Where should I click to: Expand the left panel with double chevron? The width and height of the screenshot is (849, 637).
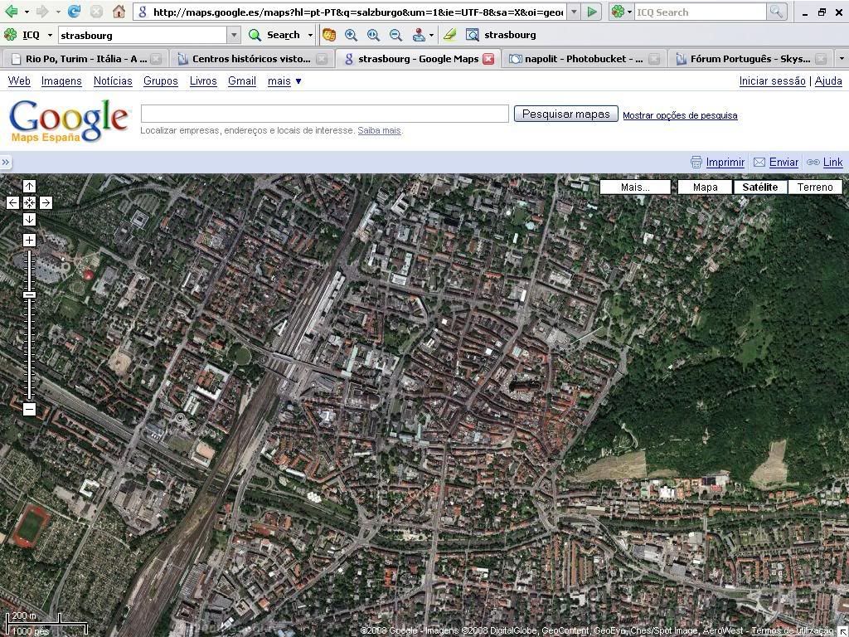(x=6, y=163)
